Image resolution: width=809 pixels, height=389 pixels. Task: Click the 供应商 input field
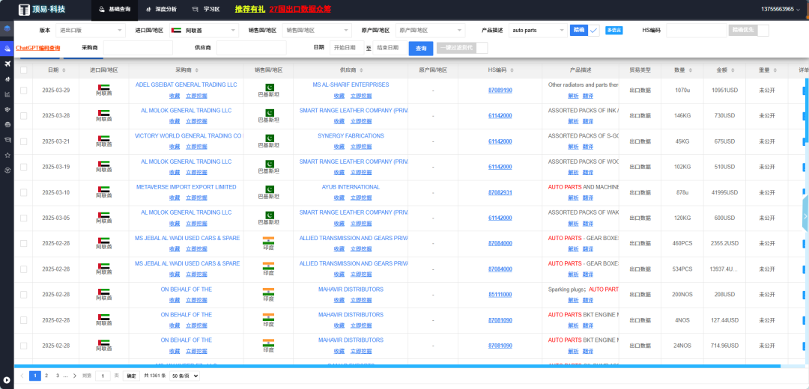point(251,48)
